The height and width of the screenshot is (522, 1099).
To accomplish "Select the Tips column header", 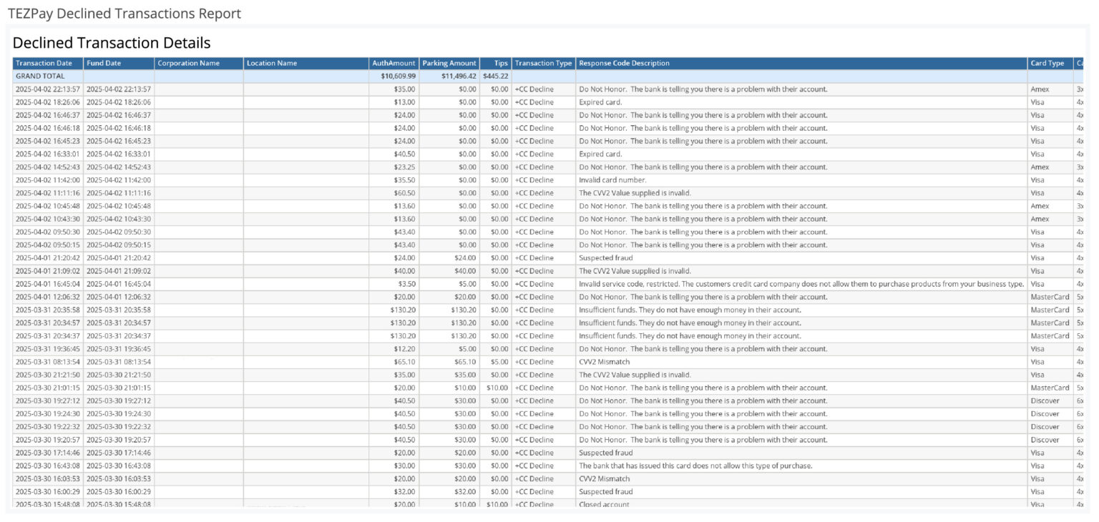I will pyautogui.click(x=501, y=63).
